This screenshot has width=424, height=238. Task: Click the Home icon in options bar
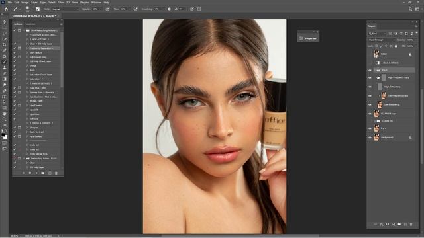pyautogui.click(x=6, y=9)
